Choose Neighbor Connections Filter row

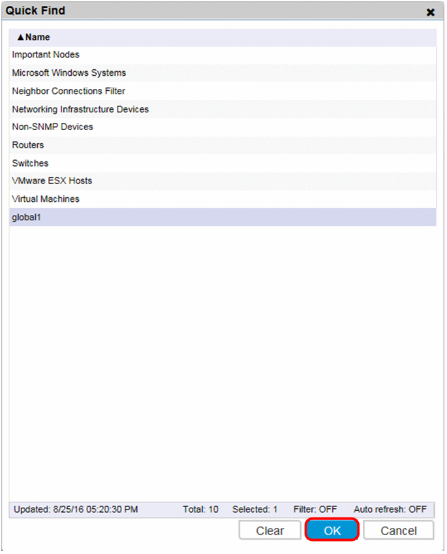click(223, 91)
